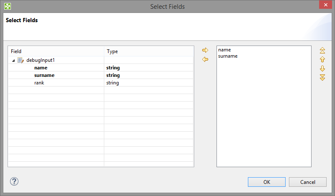Image resolution: width=335 pixels, height=196 pixels.
Task: Click the debugInput1 metadata icon
Action: click(x=21, y=60)
